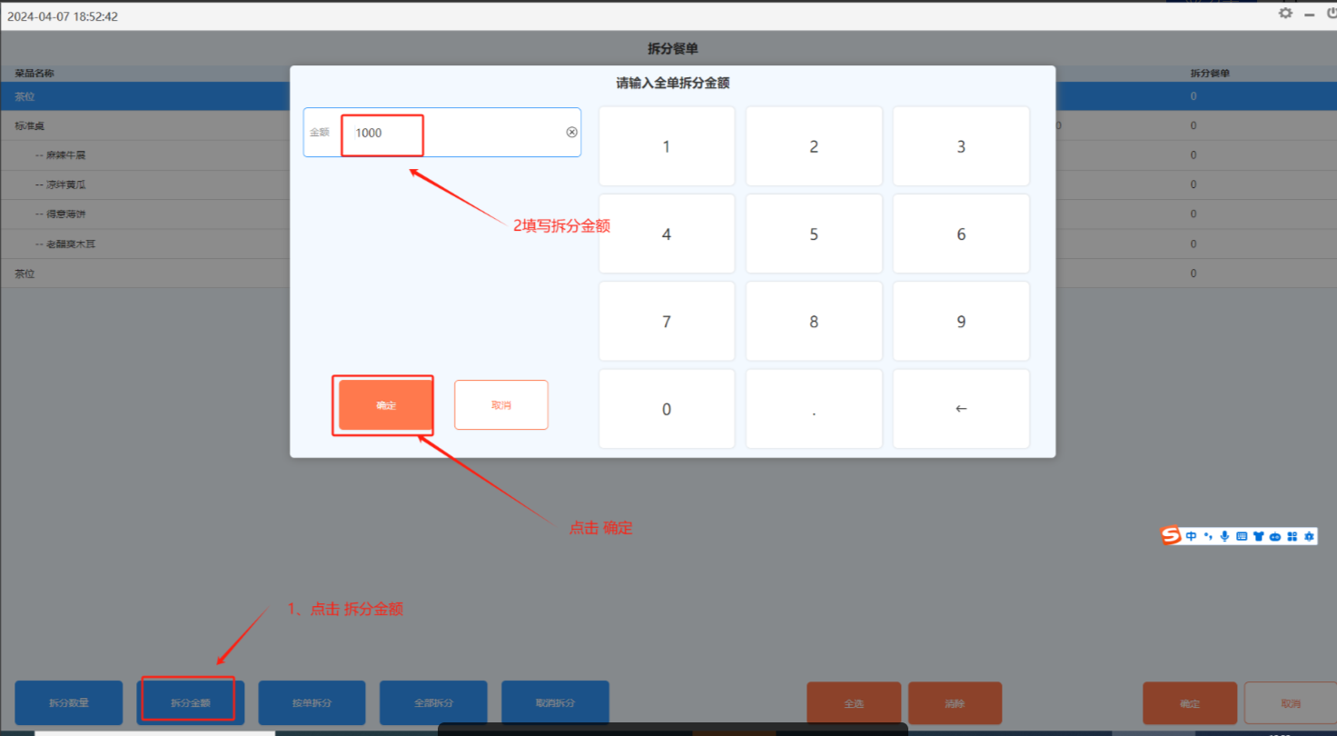Click the Sogou input method logo

pos(1171,536)
